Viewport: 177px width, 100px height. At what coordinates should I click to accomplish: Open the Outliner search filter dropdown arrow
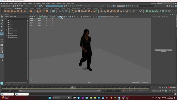(27, 19)
